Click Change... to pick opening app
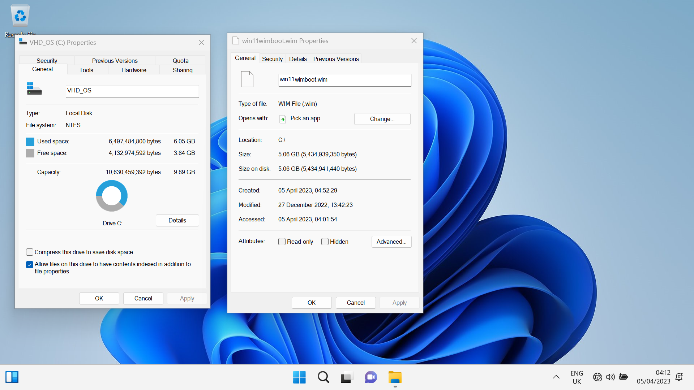This screenshot has width=694, height=390. point(382,119)
